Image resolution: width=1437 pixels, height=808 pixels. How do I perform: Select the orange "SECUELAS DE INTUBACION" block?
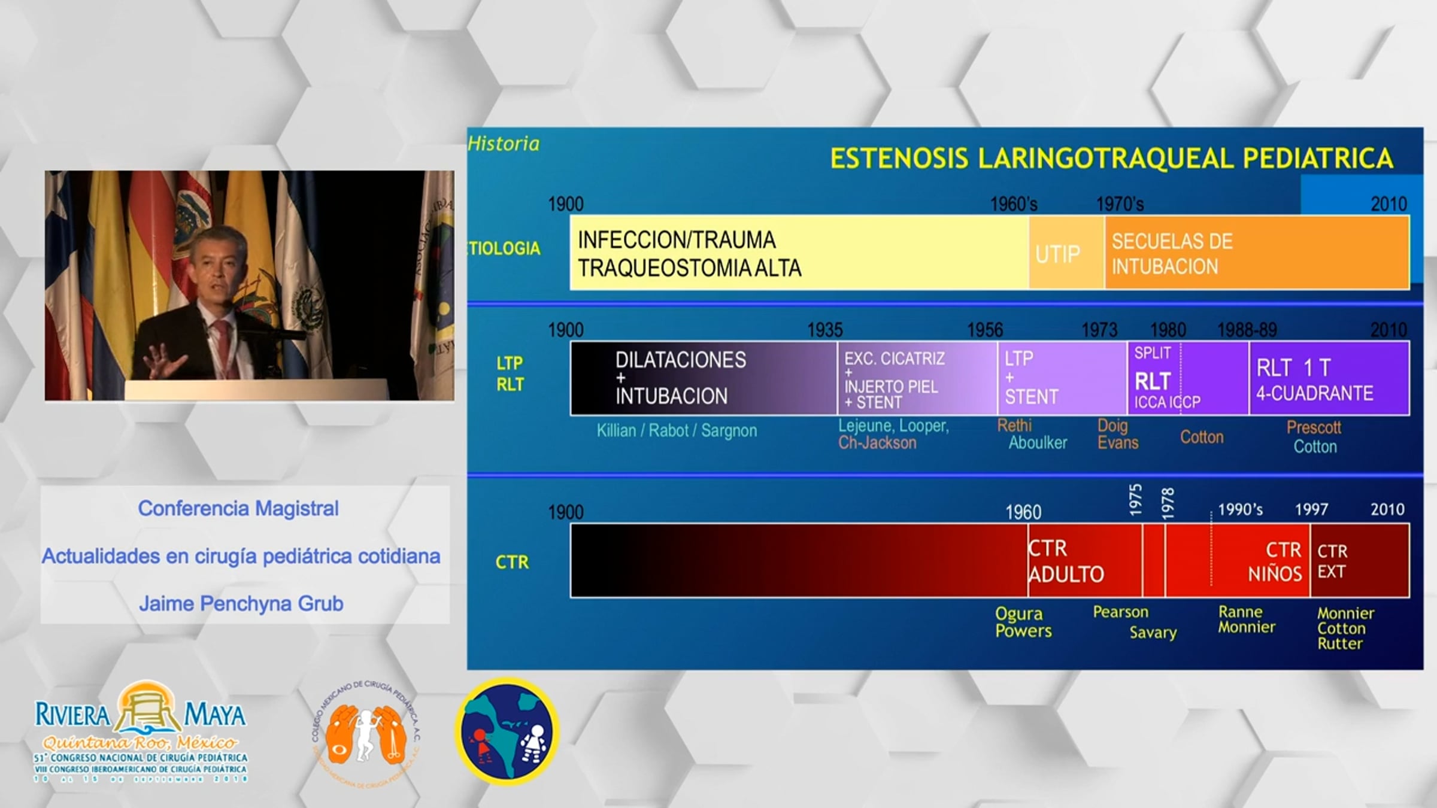[x=1257, y=253]
